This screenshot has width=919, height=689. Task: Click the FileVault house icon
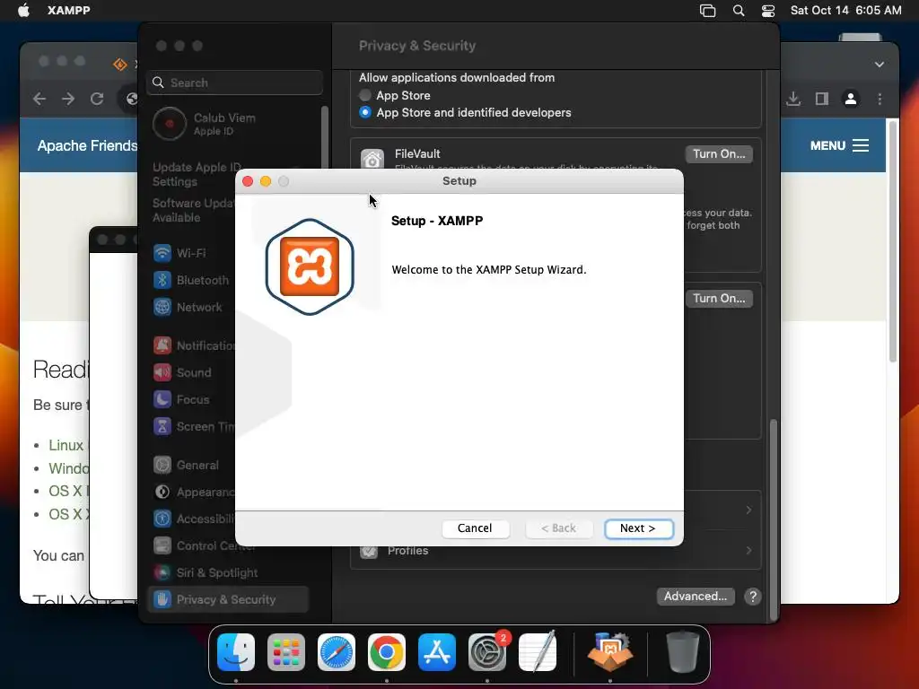(x=372, y=158)
